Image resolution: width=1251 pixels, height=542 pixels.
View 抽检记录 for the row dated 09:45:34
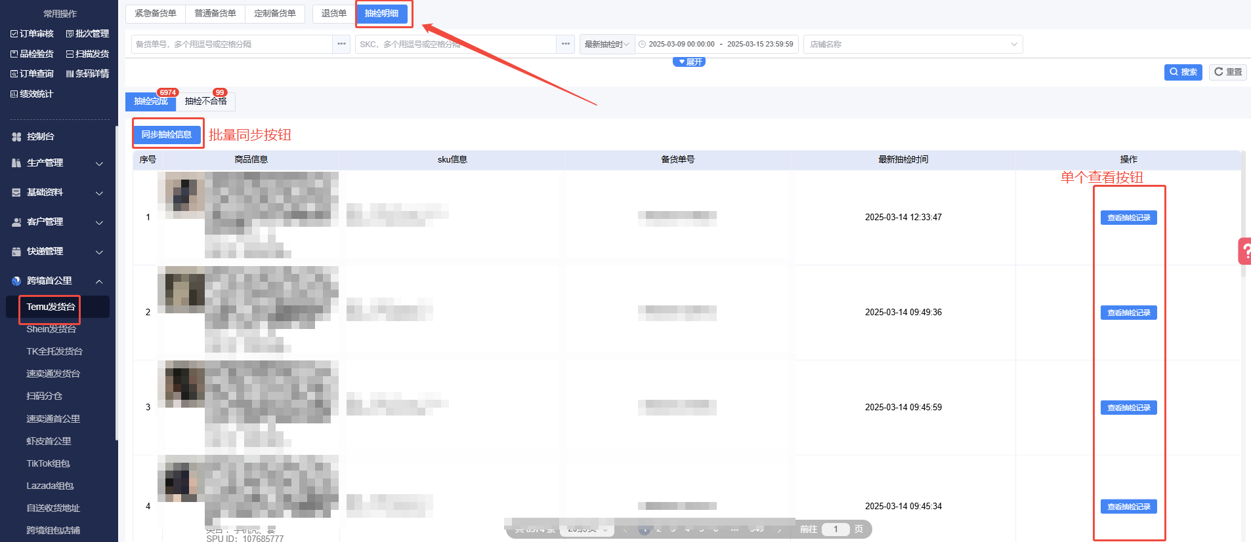1129,507
